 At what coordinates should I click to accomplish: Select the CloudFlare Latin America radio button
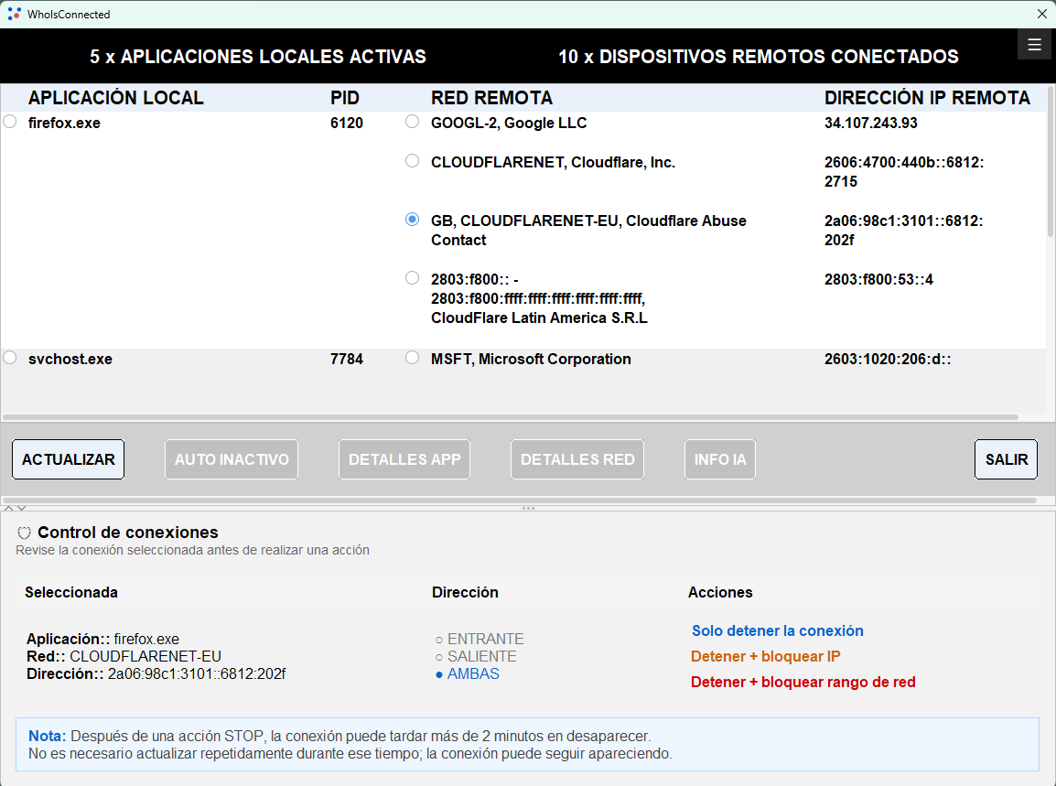412,278
